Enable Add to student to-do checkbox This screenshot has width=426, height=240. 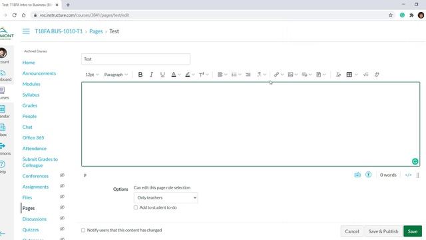click(136, 207)
